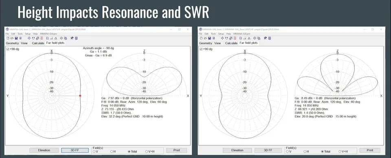Click 'Ga : 8.49 dBi = 0 dB' text
The height and width of the screenshot is (158, 391).
[x=309, y=98]
